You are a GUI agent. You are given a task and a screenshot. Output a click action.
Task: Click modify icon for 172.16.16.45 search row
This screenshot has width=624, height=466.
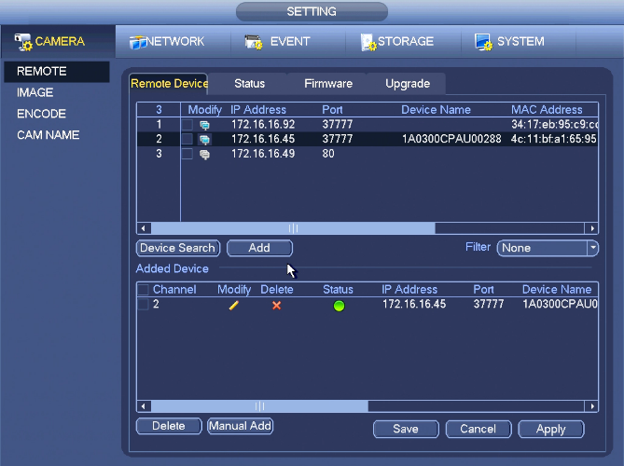[x=204, y=140]
